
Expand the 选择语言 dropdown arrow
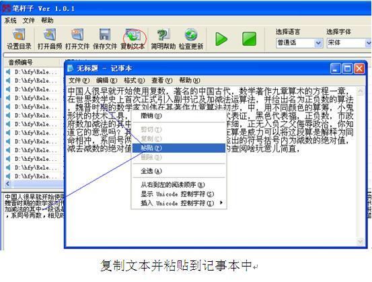click(318, 43)
